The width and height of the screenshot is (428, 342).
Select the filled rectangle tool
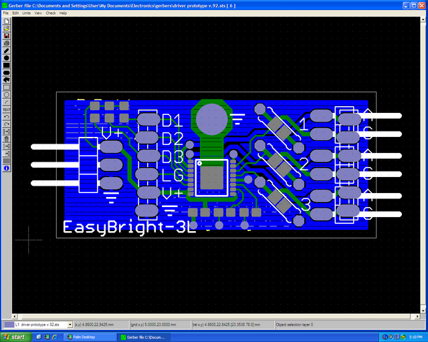pyautogui.click(x=7, y=65)
